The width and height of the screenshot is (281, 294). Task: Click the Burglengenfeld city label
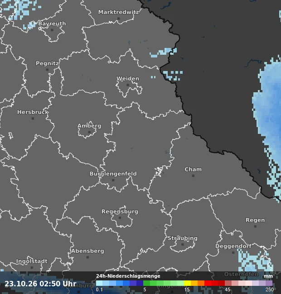pyautogui.click(x=113, y=174)
